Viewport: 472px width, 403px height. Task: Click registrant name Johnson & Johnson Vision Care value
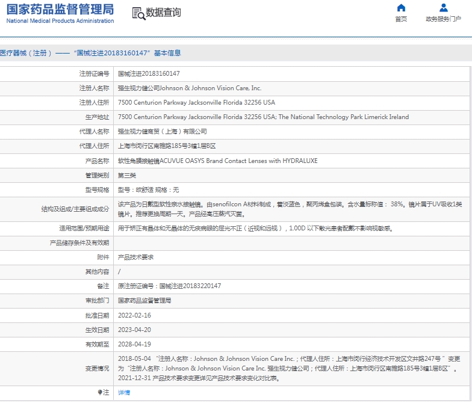click(190, 88)
